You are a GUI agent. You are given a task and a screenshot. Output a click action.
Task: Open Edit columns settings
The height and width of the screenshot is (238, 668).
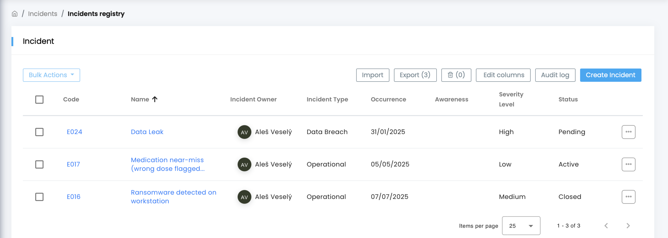coord(503,75)
